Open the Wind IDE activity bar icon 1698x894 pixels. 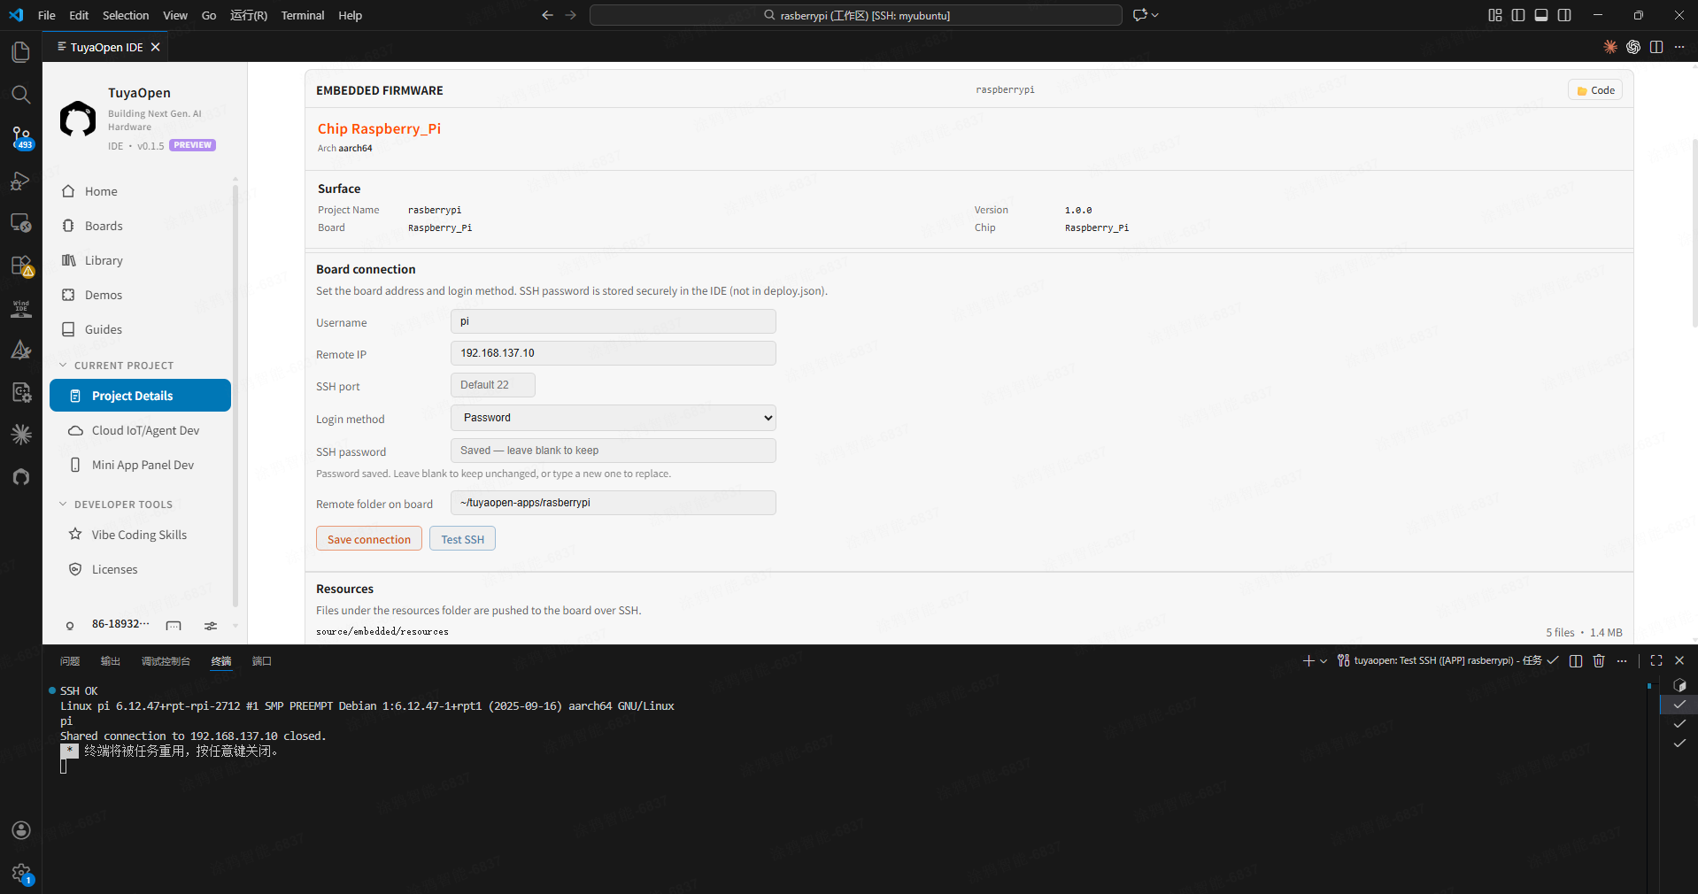(20, 308)
